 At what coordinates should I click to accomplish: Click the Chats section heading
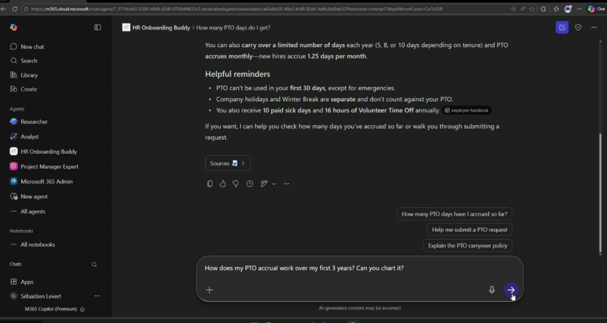tap(15, 264)
